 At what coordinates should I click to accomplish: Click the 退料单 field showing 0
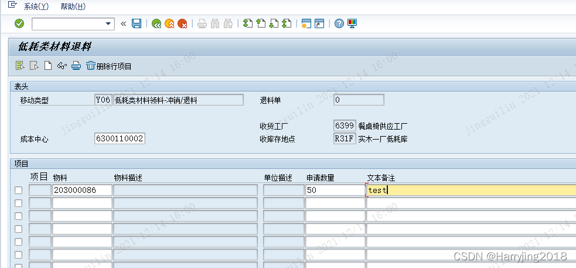(359, 100)
